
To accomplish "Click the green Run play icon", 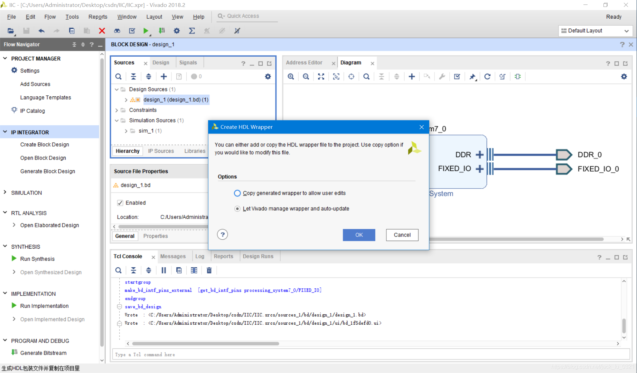I will [146, 31].
